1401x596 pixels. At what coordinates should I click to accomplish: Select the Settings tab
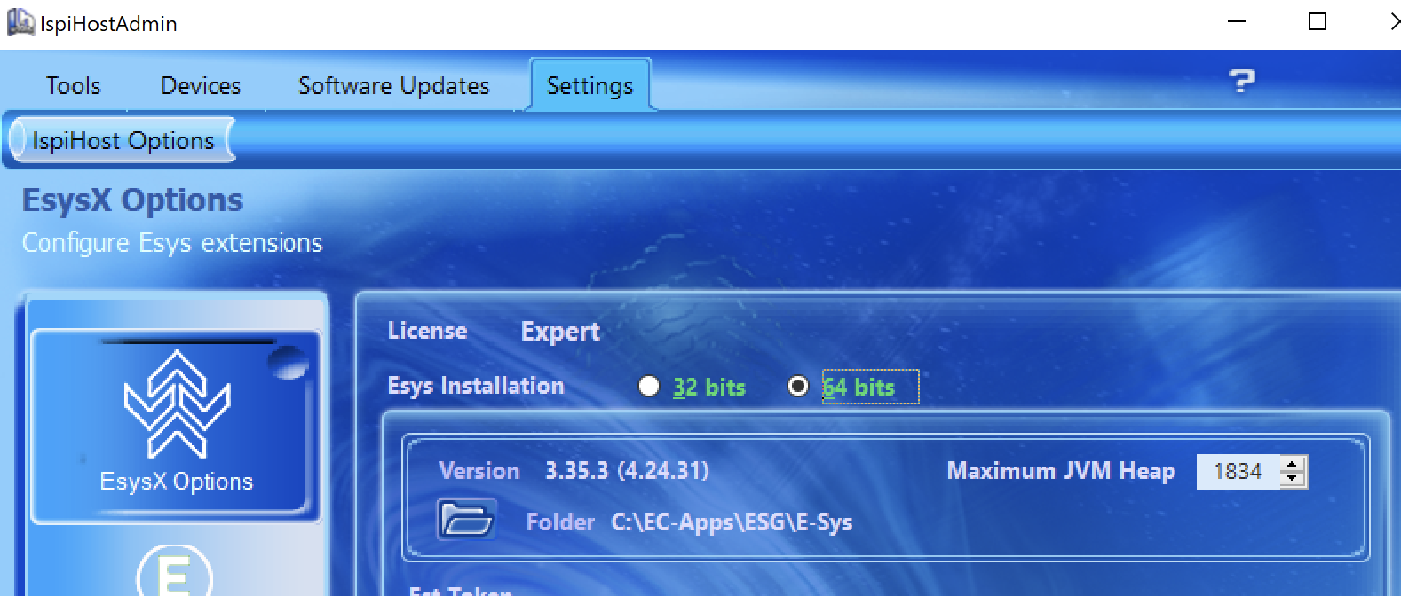pos(590,86)
